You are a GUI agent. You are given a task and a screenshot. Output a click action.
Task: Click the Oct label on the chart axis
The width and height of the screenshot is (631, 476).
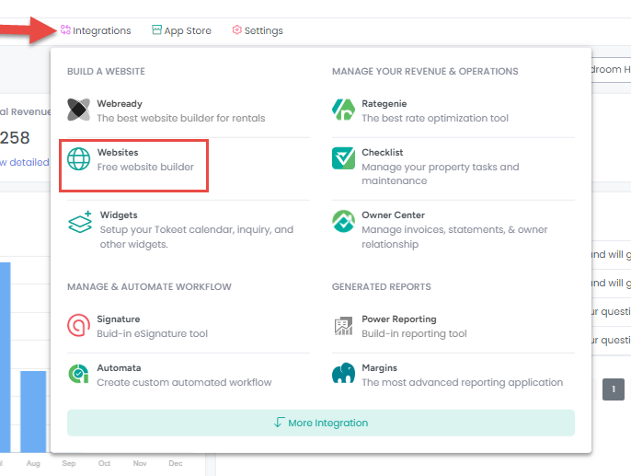click(x=104, y=463)
